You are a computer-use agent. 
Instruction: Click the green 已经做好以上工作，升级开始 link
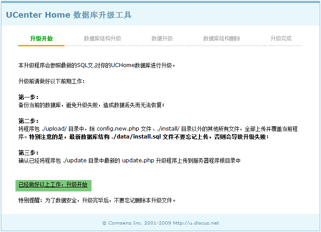(x=53, y=185)
